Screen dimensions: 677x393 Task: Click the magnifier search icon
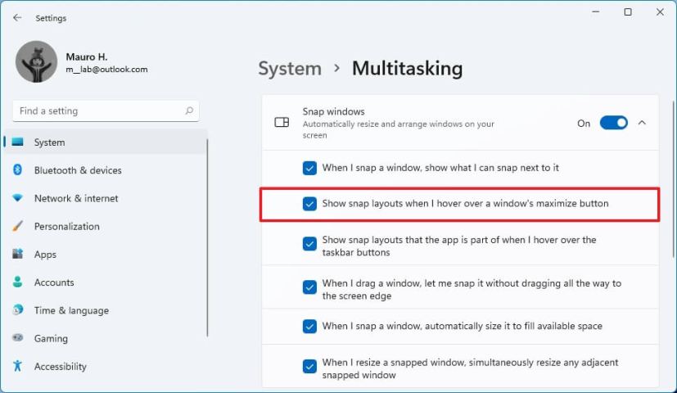click(189, 111)
